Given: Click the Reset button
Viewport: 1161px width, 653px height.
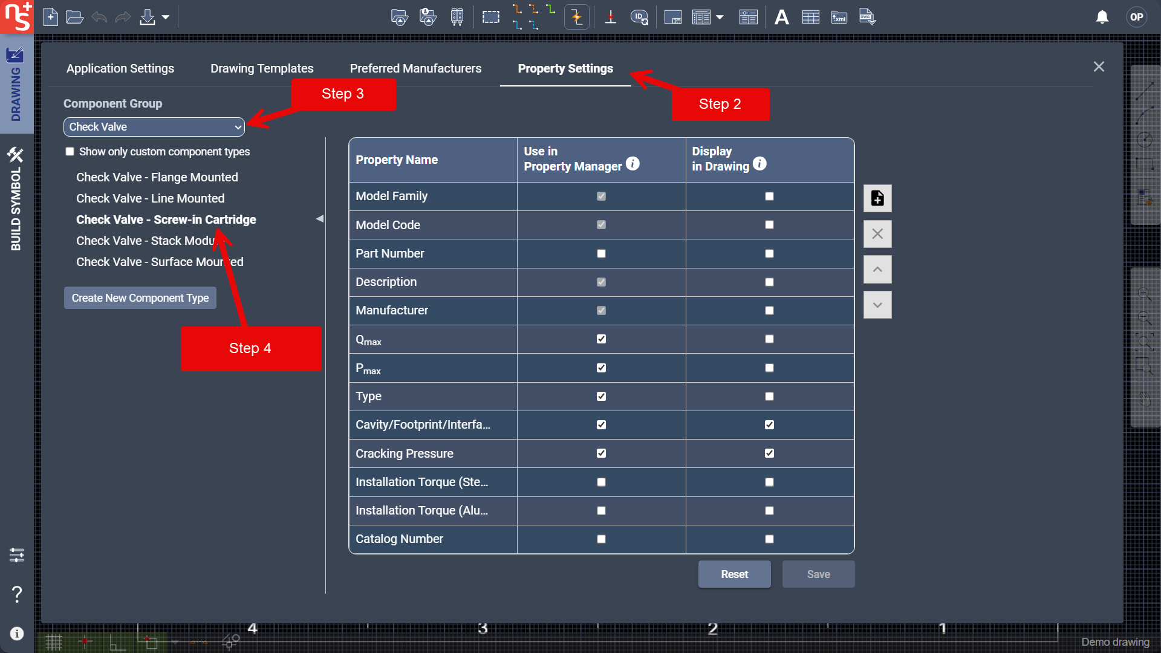Looking at the screenshot, I should click(734, 574).
